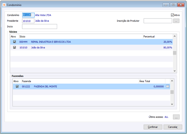The width and height of the screenshot is (187, 134).
Task: Click the Fazendas list scroll up arrow
Action: click(x=172, y=81)
